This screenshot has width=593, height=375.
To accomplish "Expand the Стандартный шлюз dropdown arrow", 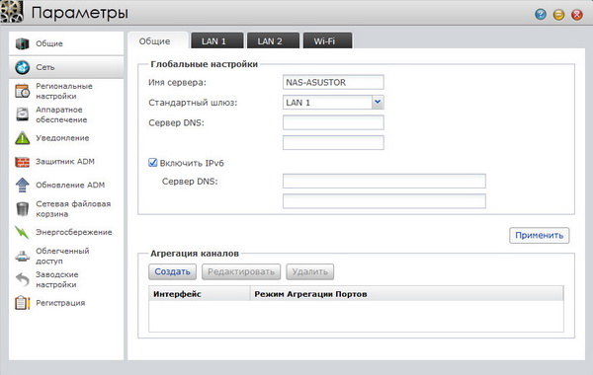I will (x=378, y=102).
